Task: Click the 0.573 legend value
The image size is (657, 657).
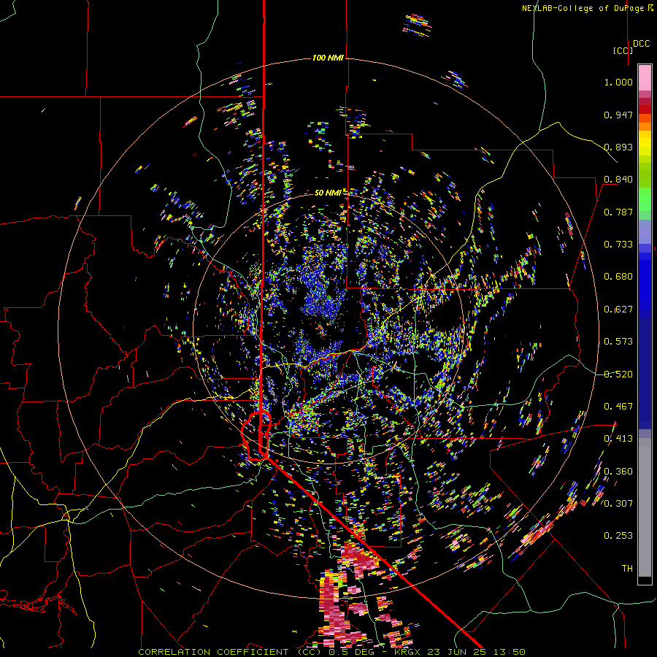Action: tap(618, 342)
